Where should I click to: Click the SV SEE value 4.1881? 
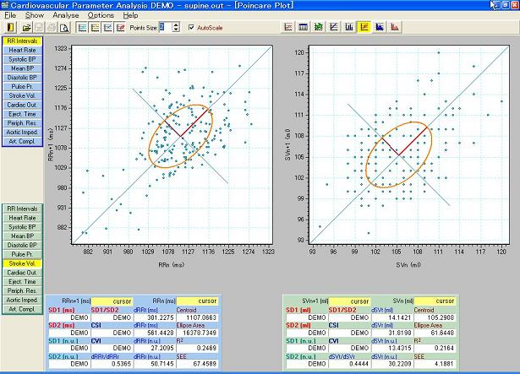(x=435, y=364)
